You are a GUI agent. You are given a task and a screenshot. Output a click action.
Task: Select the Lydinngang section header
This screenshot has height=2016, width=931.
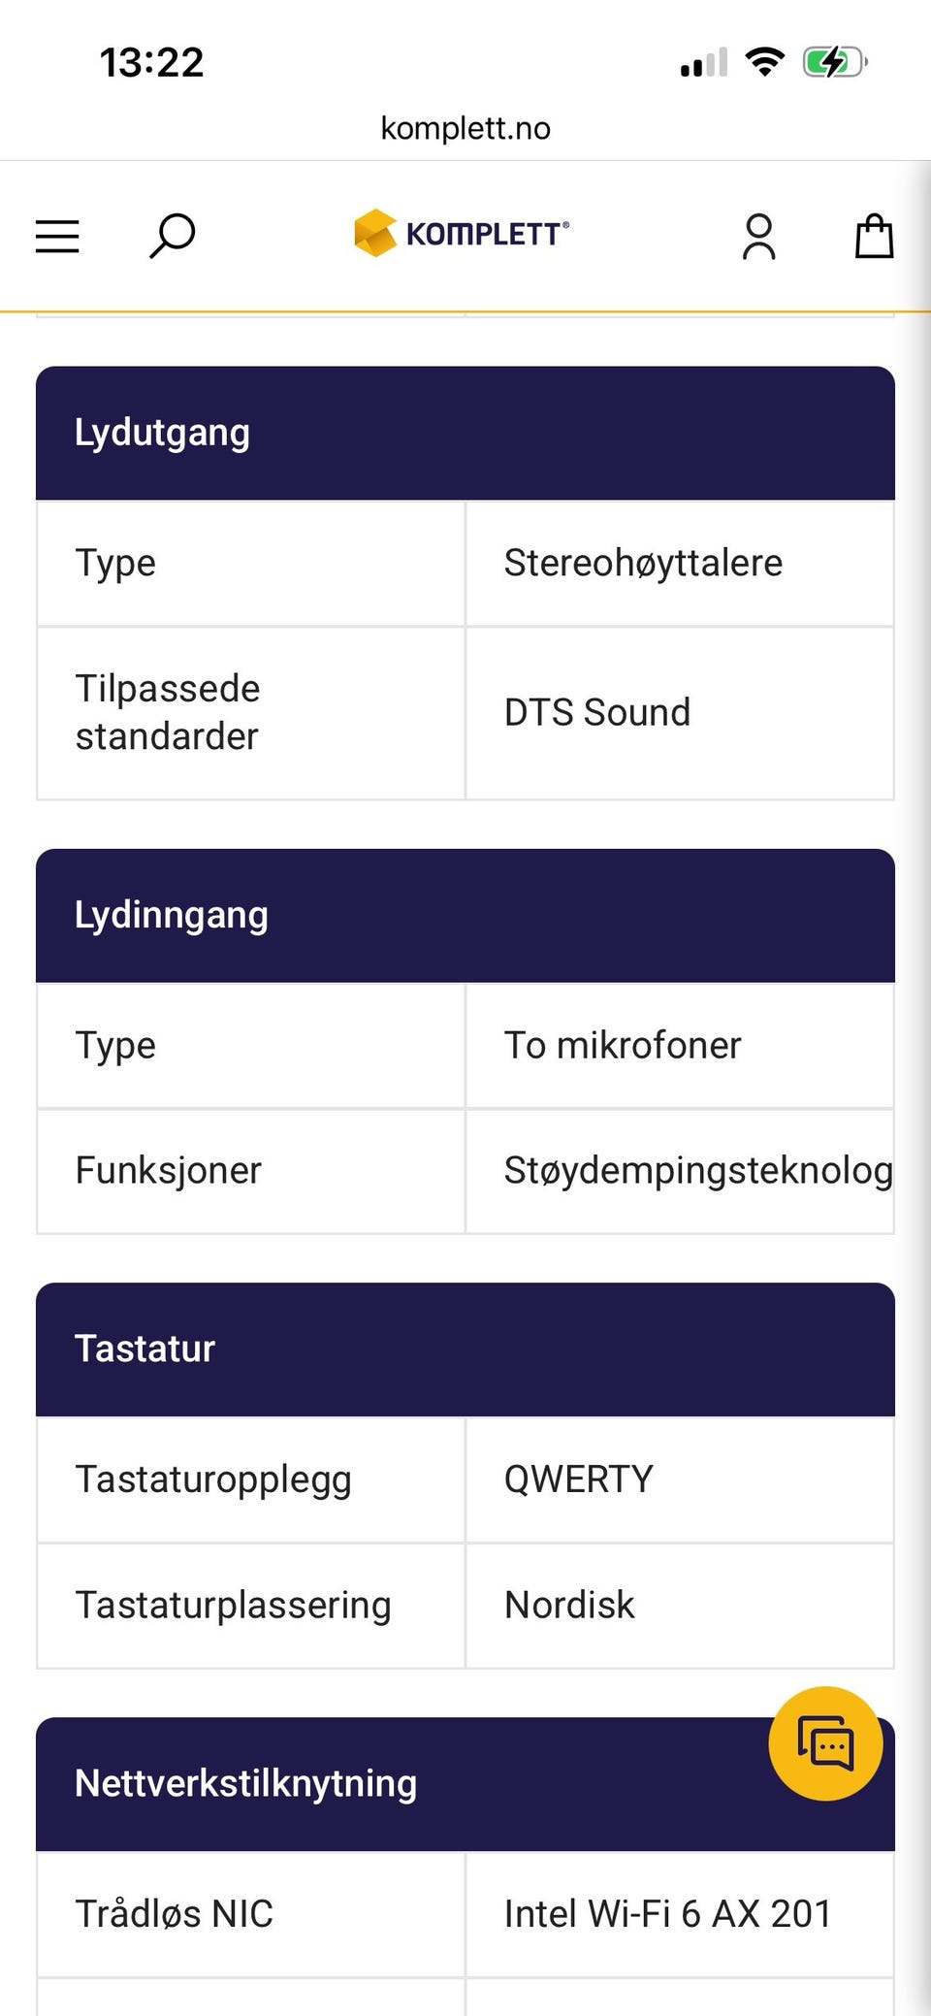[465, 915]
